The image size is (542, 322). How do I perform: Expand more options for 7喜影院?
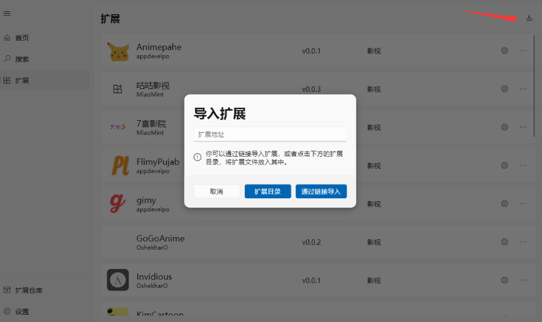pyautogui.click(x=523, y=127)
